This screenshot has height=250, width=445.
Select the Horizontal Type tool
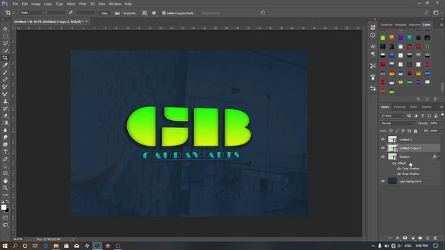click(5, 152)
